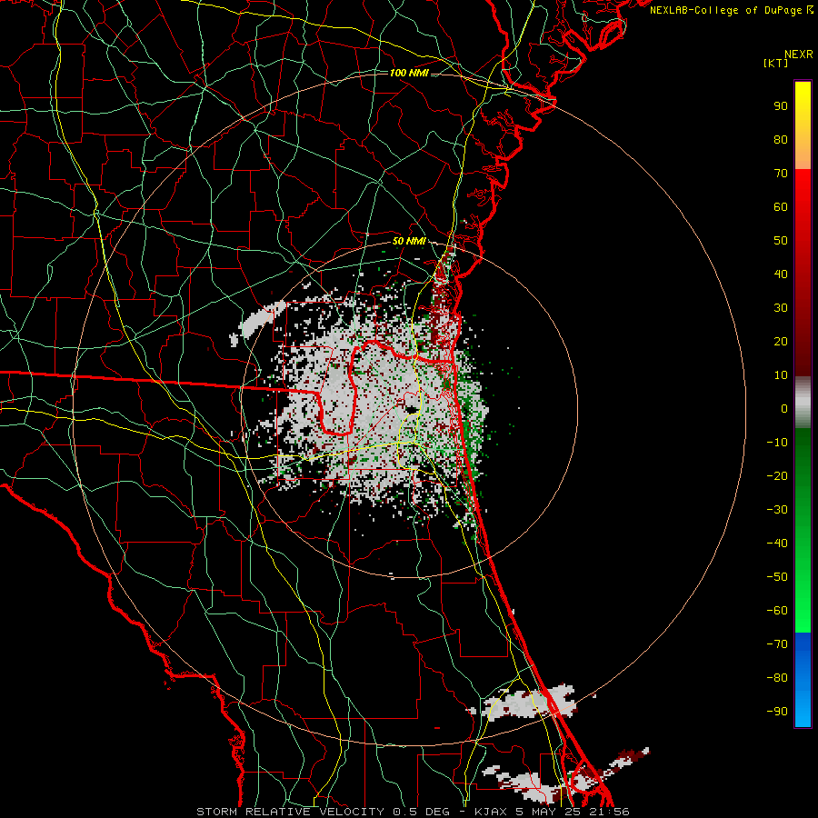
Task: Click the -30 value on the velocity scale
Action: click(777, 510)
